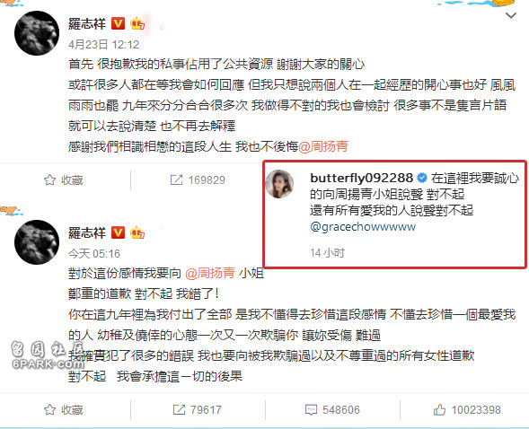This screenshot has height=429, width=529.
Task: Open the @周扬青 mention in first post
Action: click(322, 146)
